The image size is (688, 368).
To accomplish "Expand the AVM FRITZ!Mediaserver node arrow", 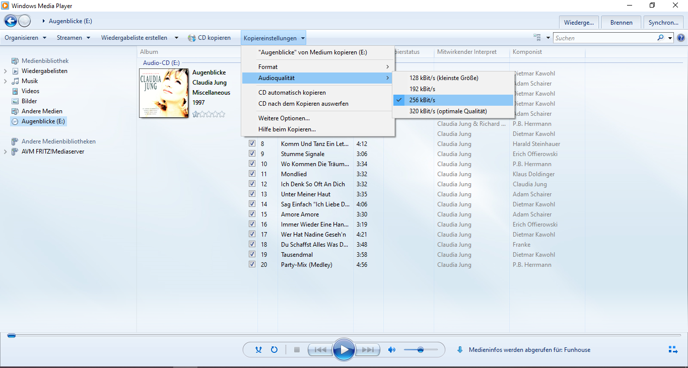I will [6, 152].
